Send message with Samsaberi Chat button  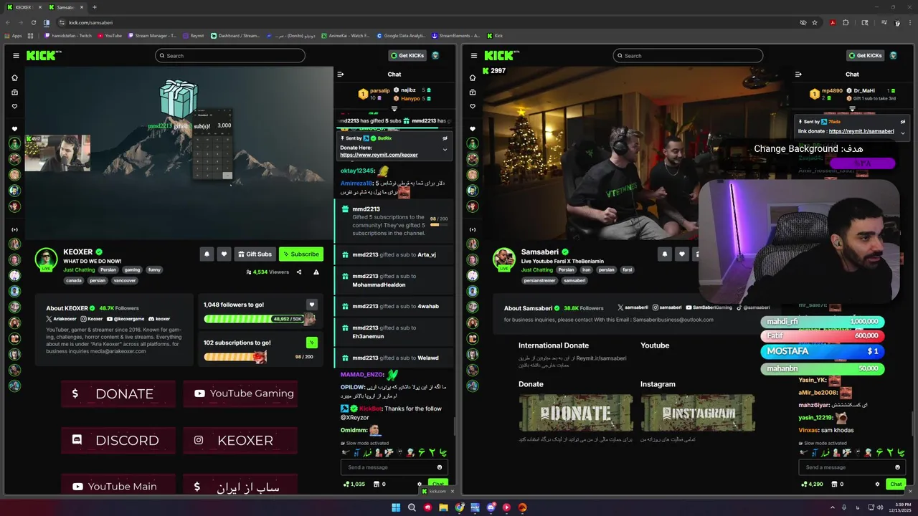[896, 484]
